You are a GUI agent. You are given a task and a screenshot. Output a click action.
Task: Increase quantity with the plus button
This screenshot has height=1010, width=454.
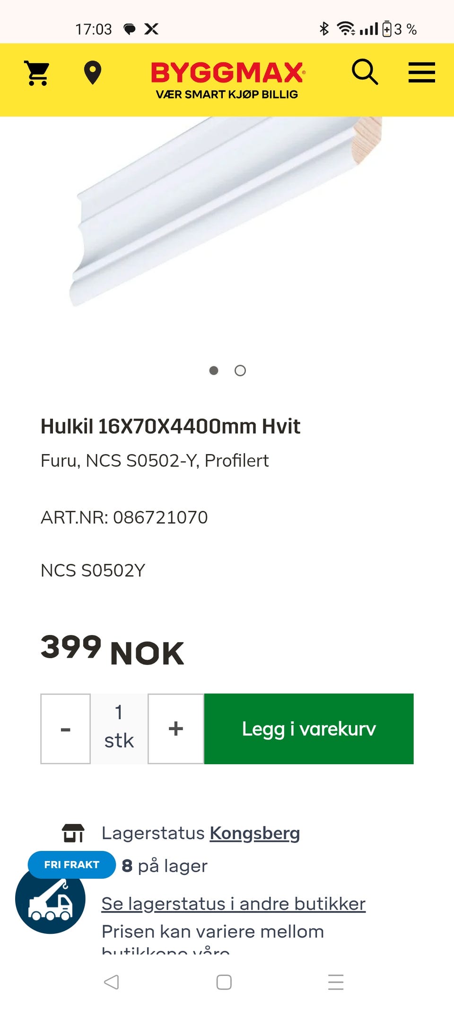(x=176, y=729)
